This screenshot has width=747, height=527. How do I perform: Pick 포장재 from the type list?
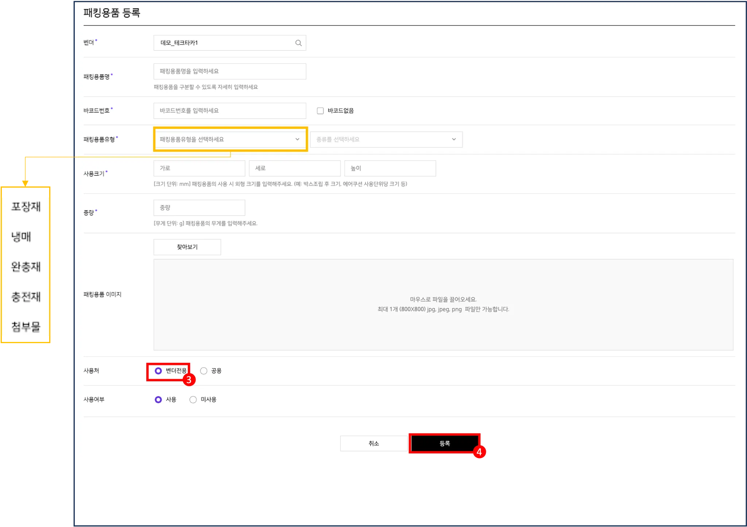tap(26, 207)
